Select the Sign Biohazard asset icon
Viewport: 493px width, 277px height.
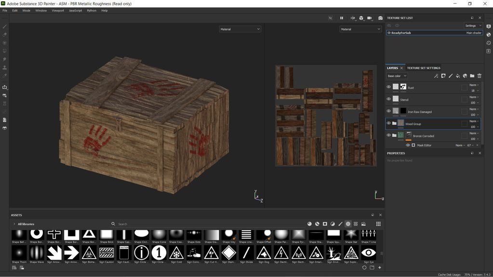point(89,252)
